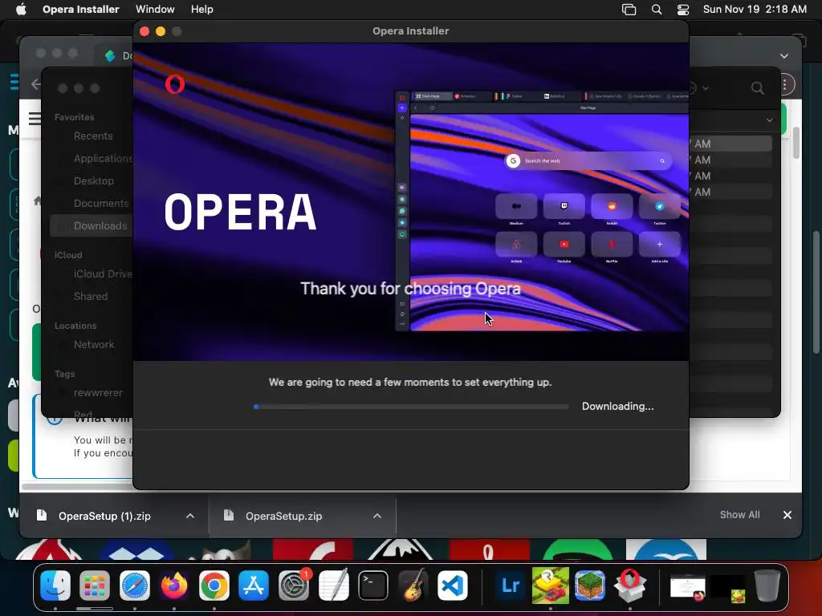Select Documents in Finder sidebar
This screenshot has height=616, width=822.
(100, 203)
